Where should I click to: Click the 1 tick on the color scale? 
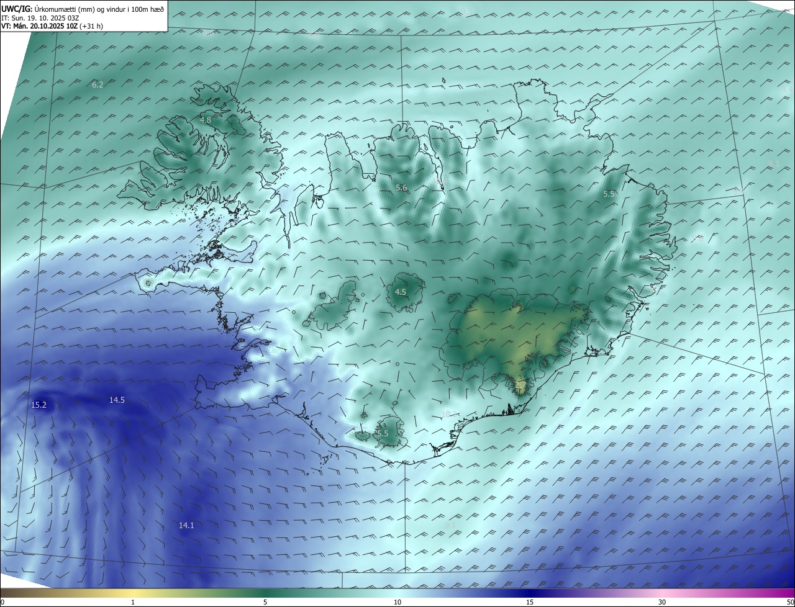click(134, 602)
